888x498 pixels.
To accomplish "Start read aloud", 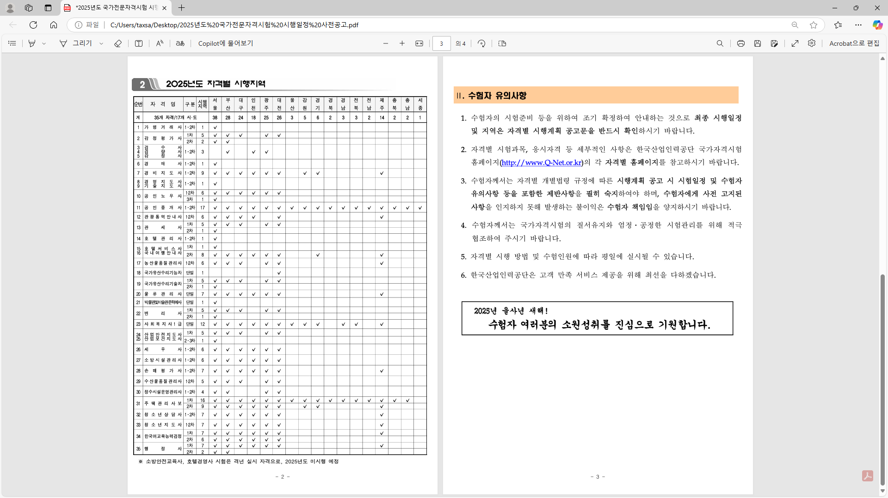I will point(160,43).
